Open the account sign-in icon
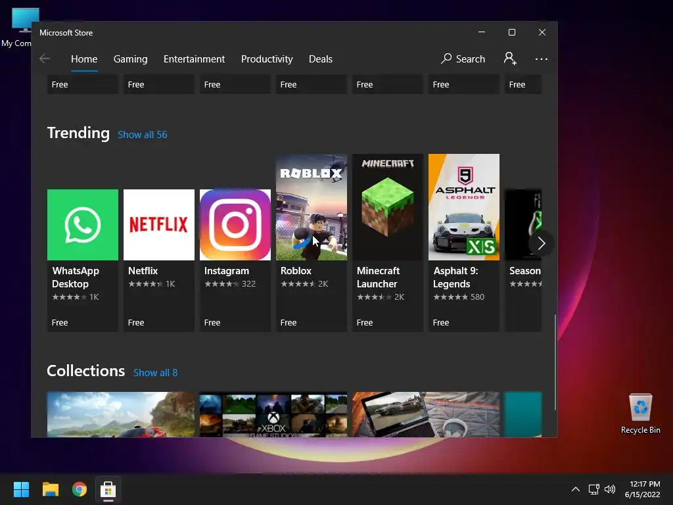The height and width of the screenshot is (505, 673). 510,59
